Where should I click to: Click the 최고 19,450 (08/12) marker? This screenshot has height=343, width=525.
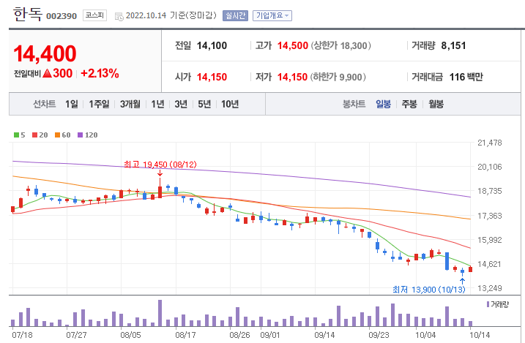[160, 165]
